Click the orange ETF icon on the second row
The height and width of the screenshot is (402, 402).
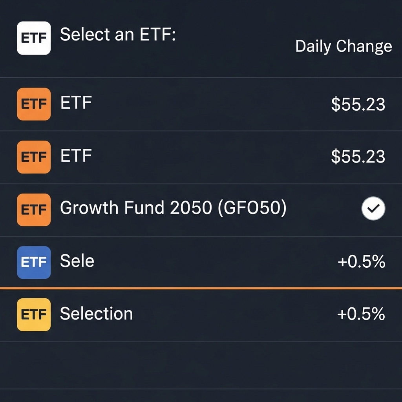point(33,157)
